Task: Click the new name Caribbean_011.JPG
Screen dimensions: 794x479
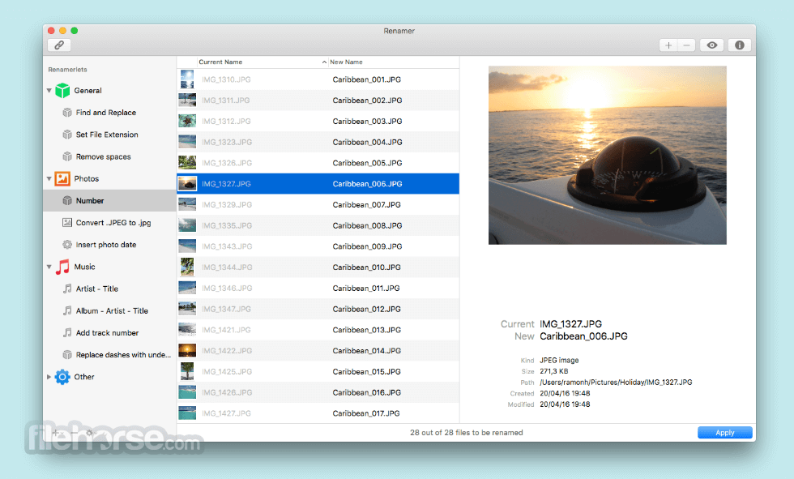Action: coord(366,288)
